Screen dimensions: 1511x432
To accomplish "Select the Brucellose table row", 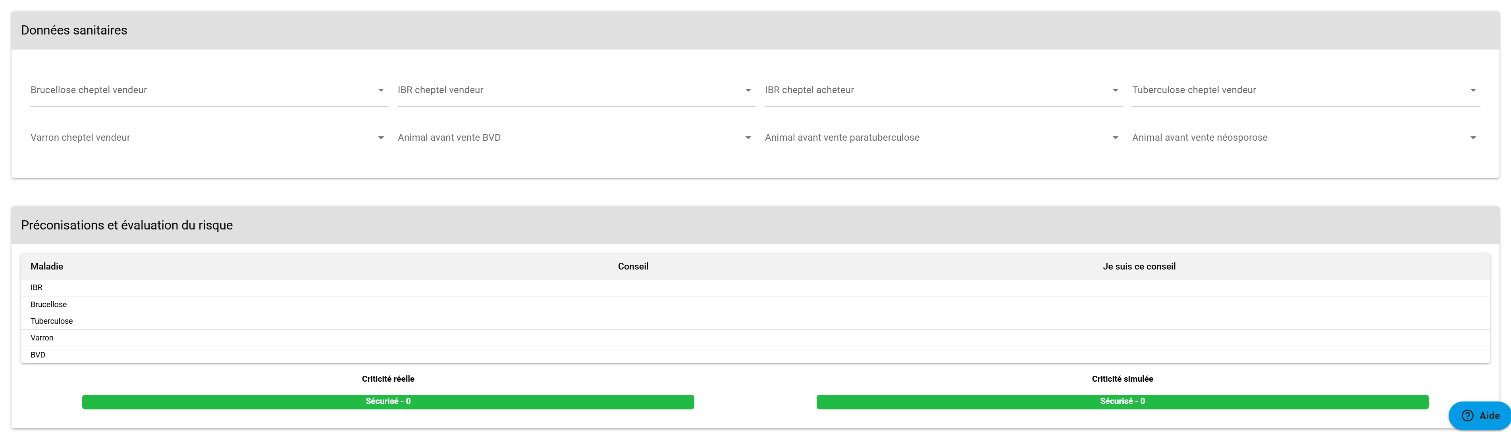I will (755, 304).
